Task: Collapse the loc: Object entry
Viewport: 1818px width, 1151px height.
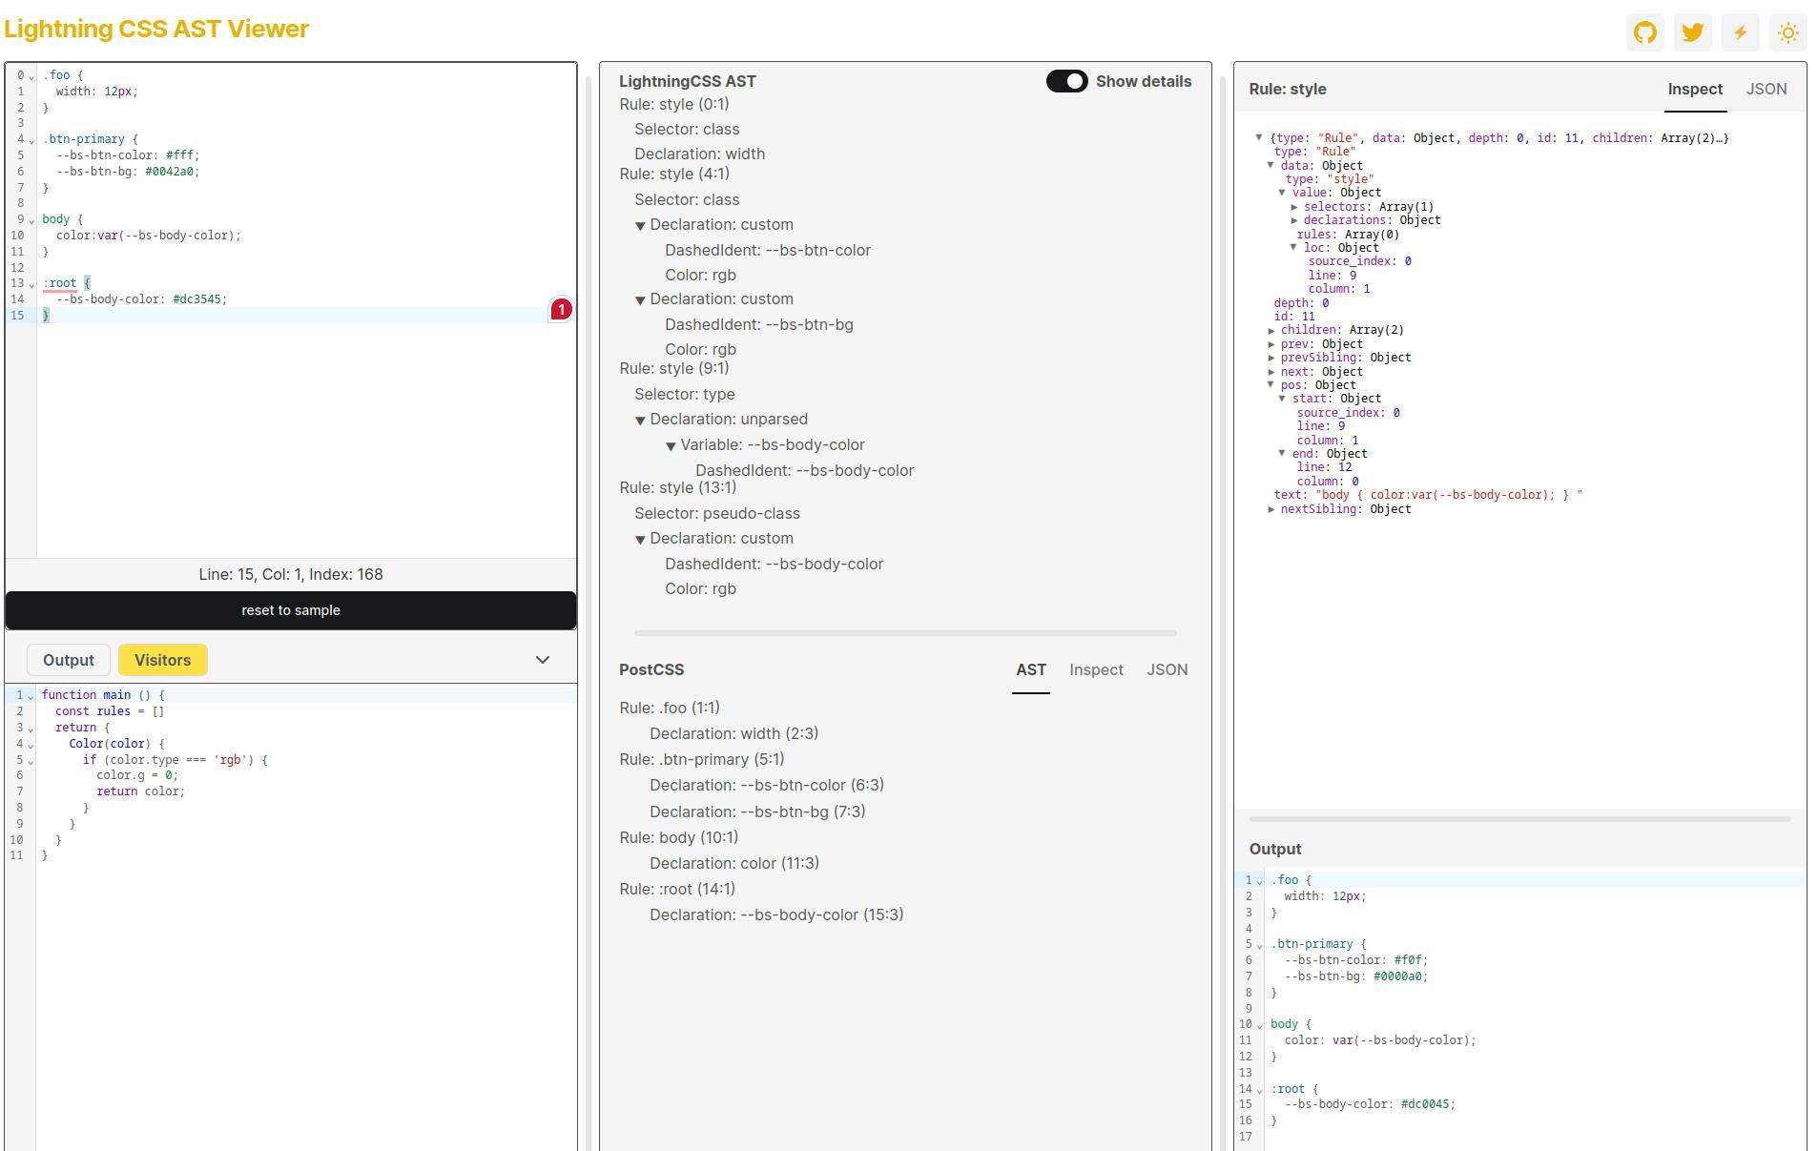Action: [1294, 248]
